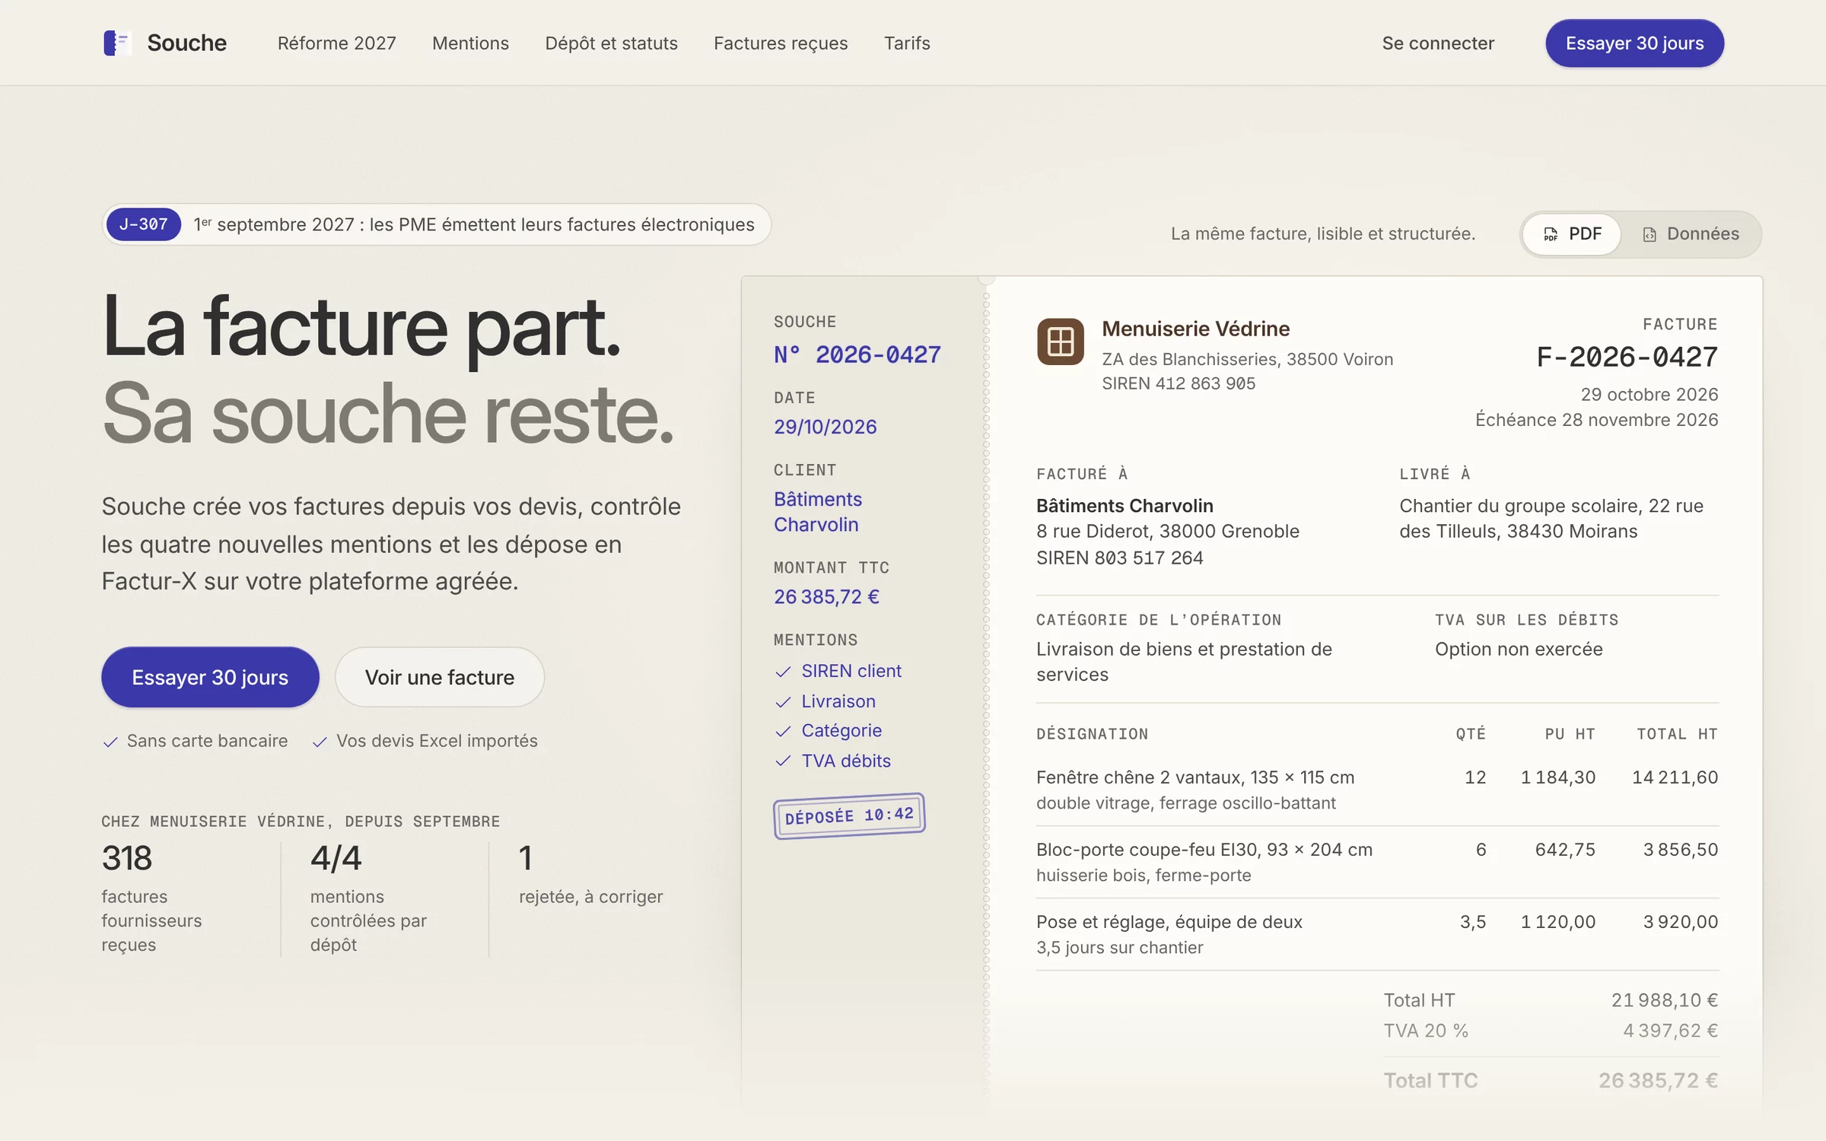
Task: Click the DÉPOSÉE 10:42 stamp
Action: tap(849, 815)
